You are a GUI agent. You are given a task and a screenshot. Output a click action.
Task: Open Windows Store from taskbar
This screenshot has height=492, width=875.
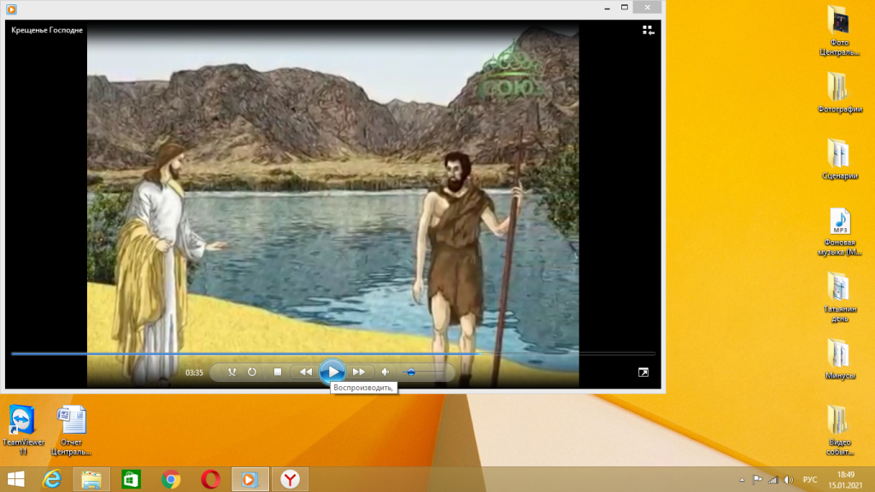131,479
